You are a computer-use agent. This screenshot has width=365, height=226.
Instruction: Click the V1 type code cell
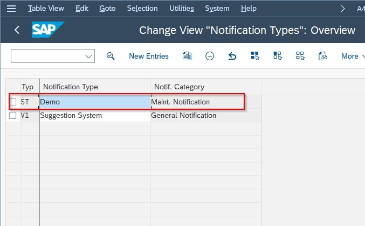(29, 115)
